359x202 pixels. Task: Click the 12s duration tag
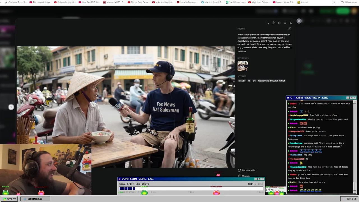click(x=249, y=81)
